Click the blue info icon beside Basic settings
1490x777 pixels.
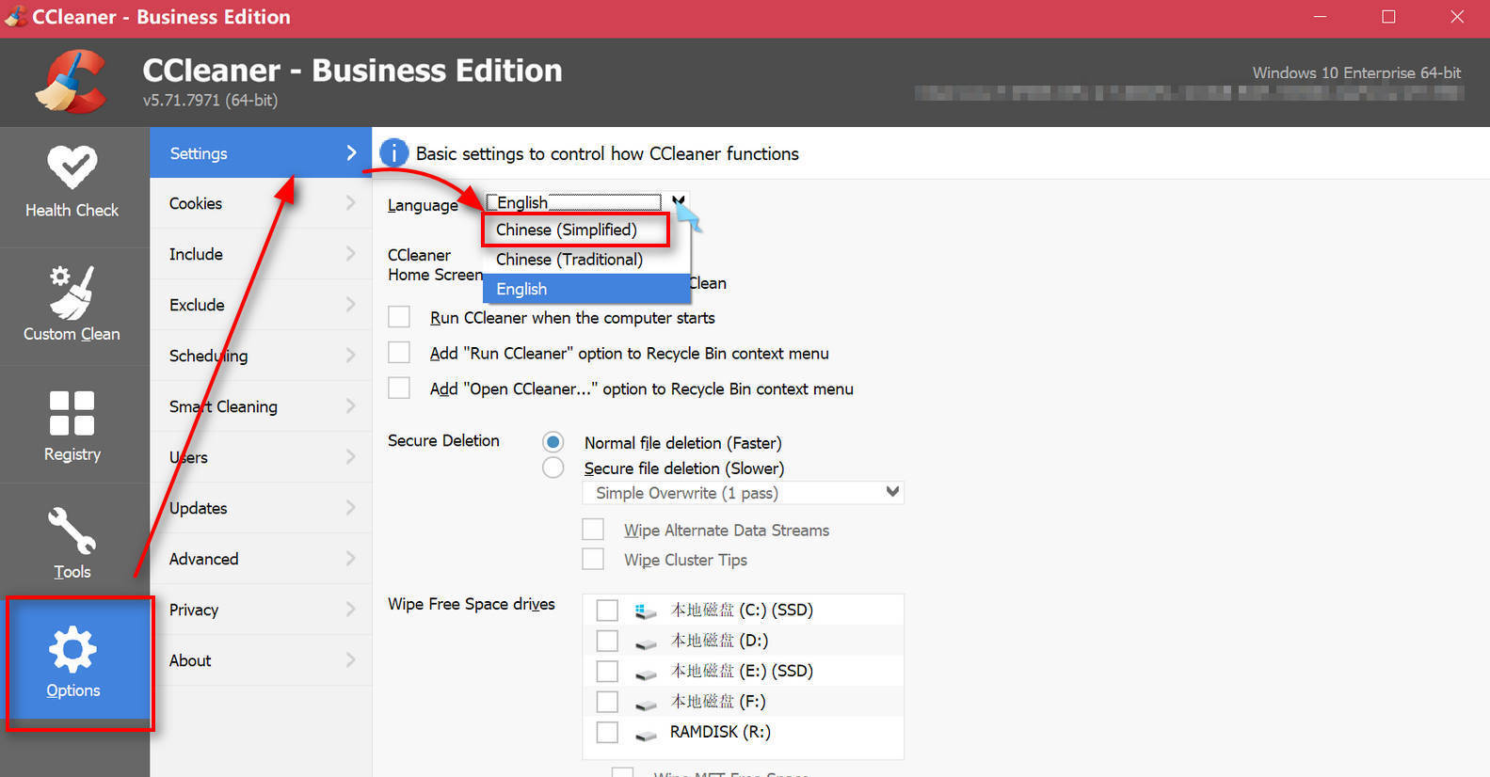pyautogui.click(x=393, y=153)
